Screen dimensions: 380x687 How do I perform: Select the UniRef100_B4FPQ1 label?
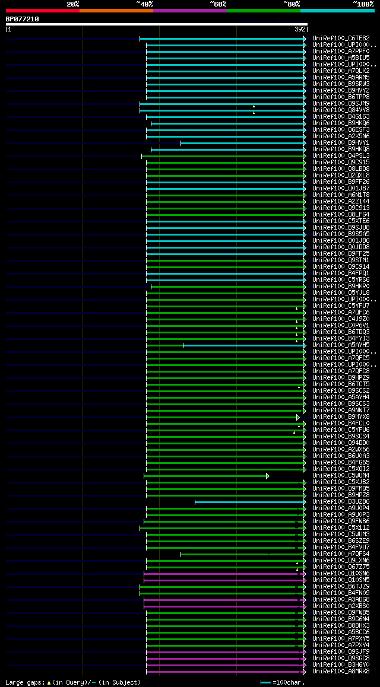pos(341,273)
